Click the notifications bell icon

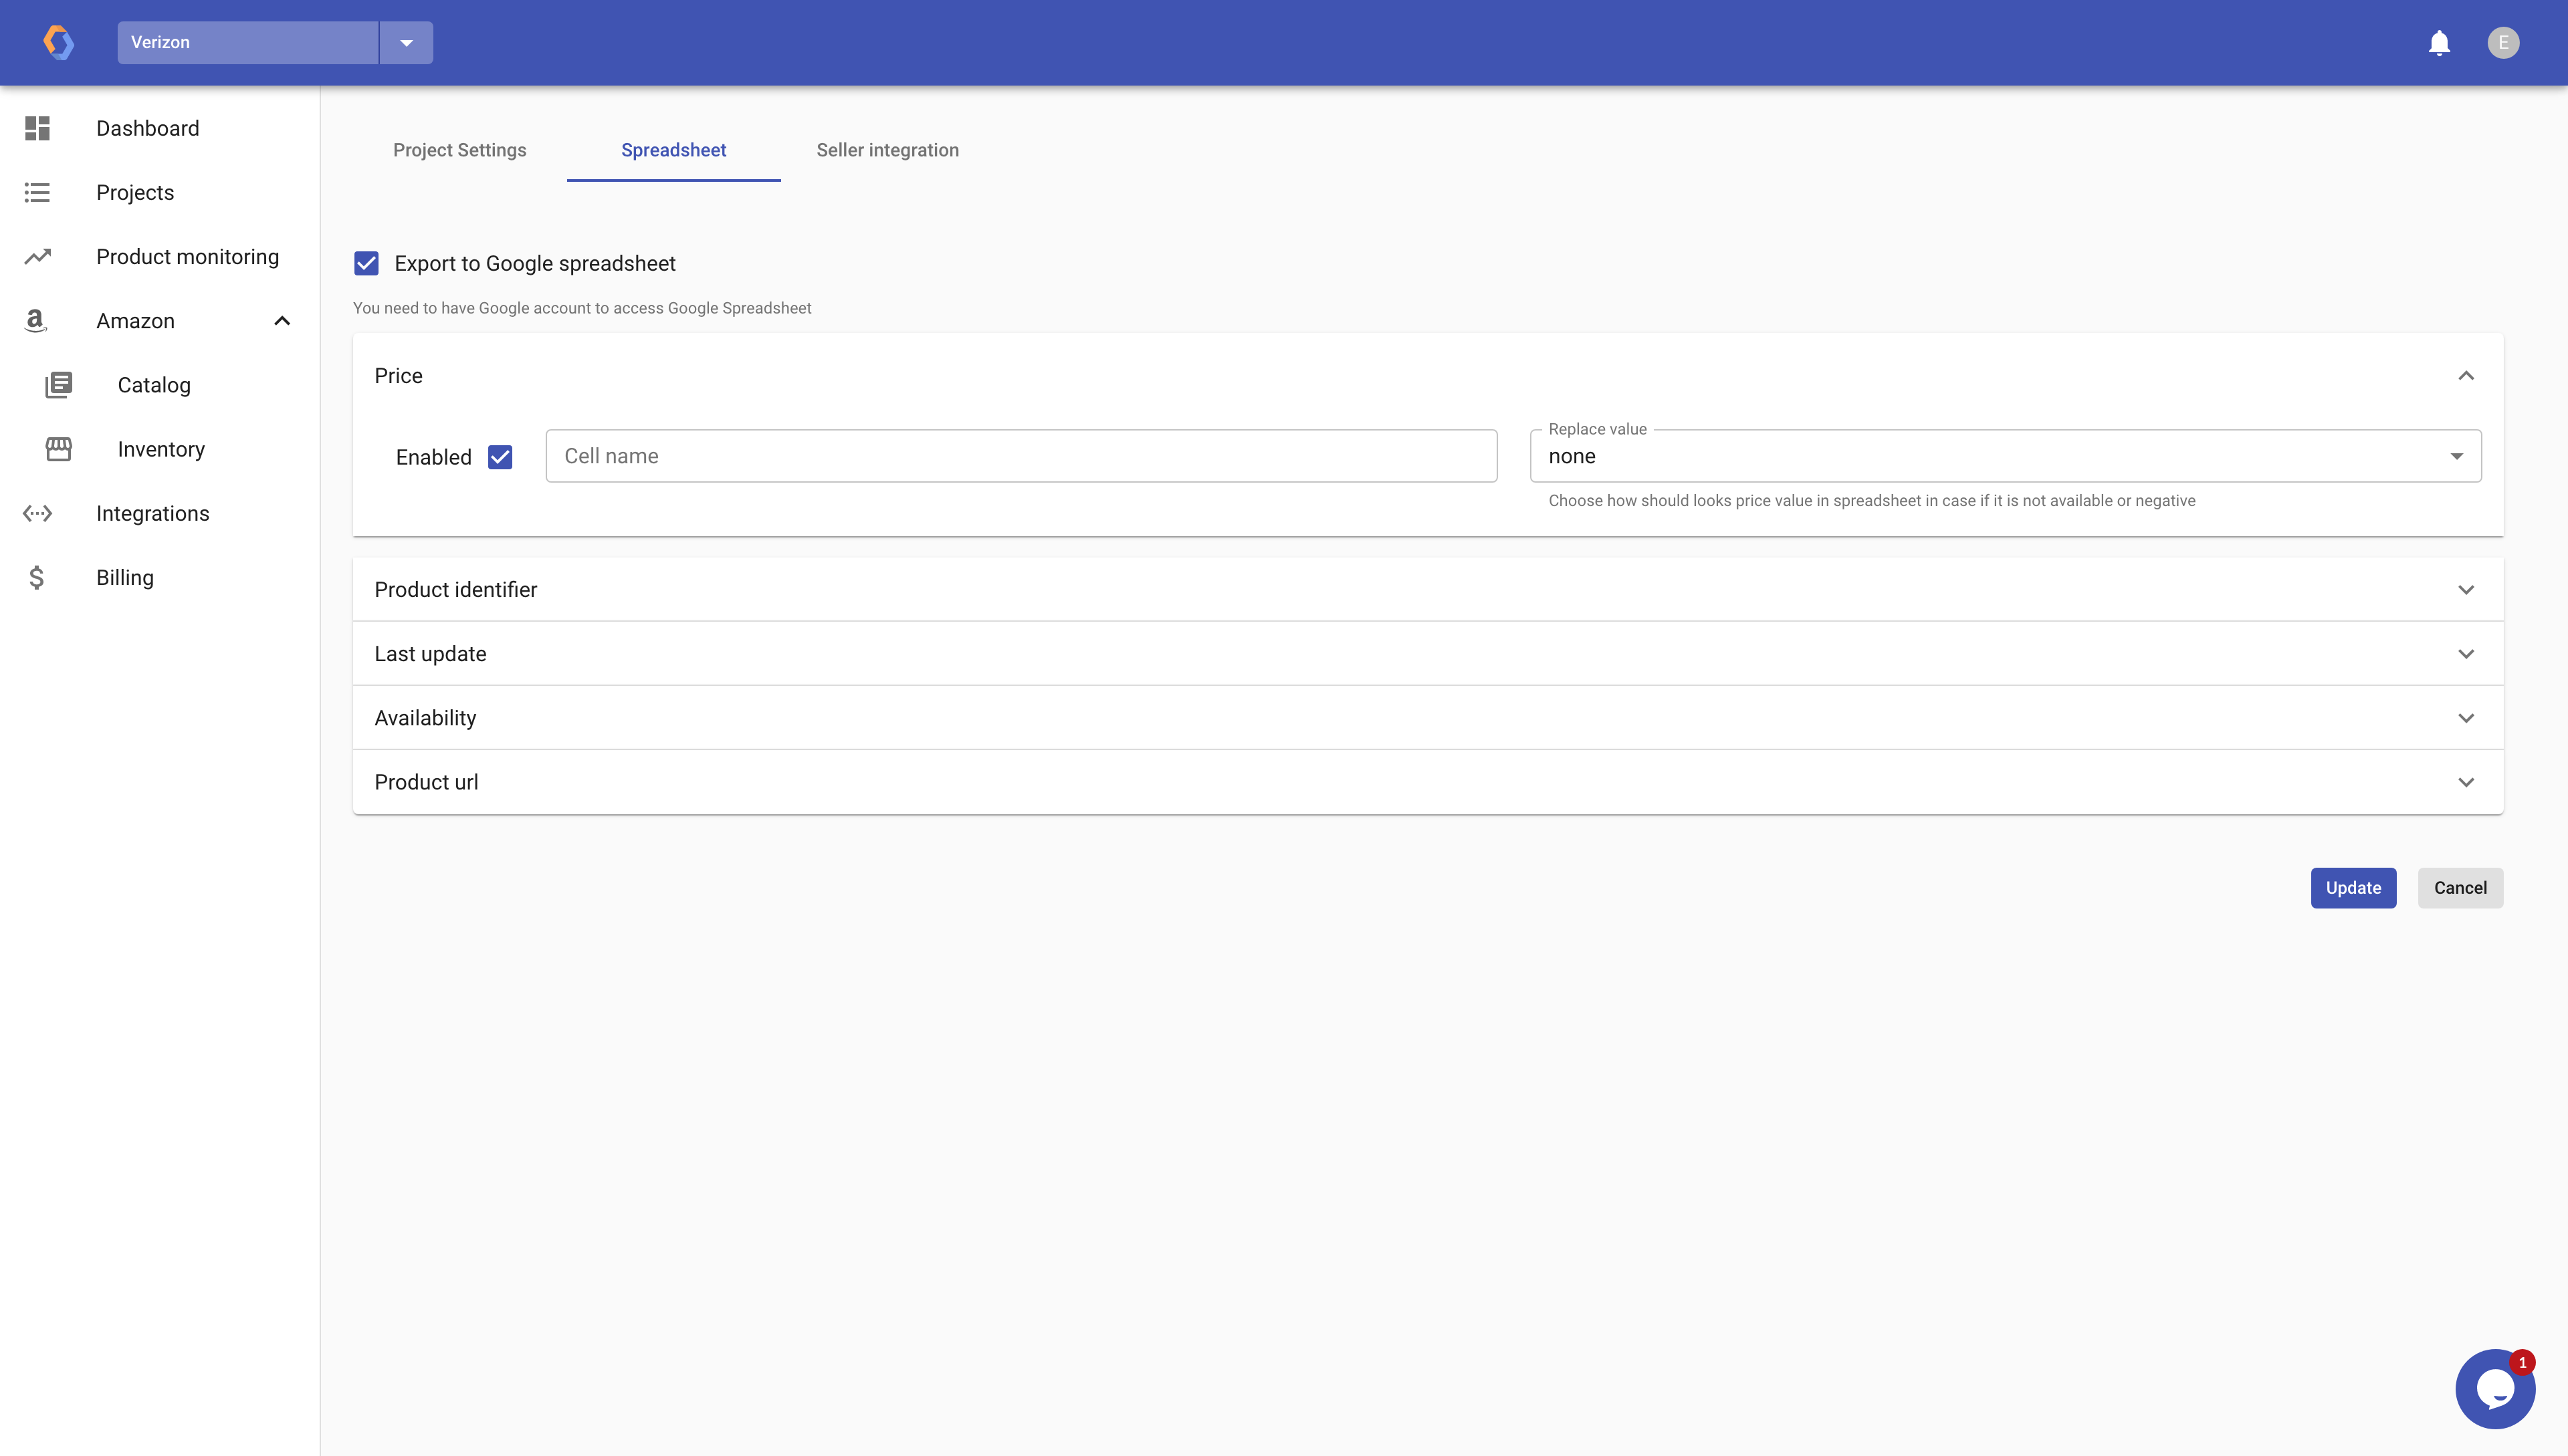pyautogui.click(x=2439, y=43)
